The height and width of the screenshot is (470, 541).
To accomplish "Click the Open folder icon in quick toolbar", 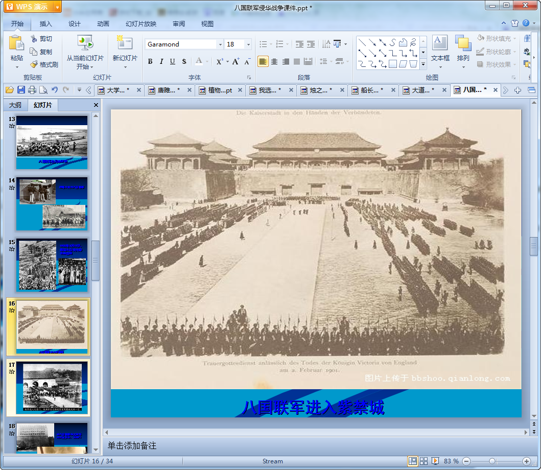I will [x=10, y=90].
